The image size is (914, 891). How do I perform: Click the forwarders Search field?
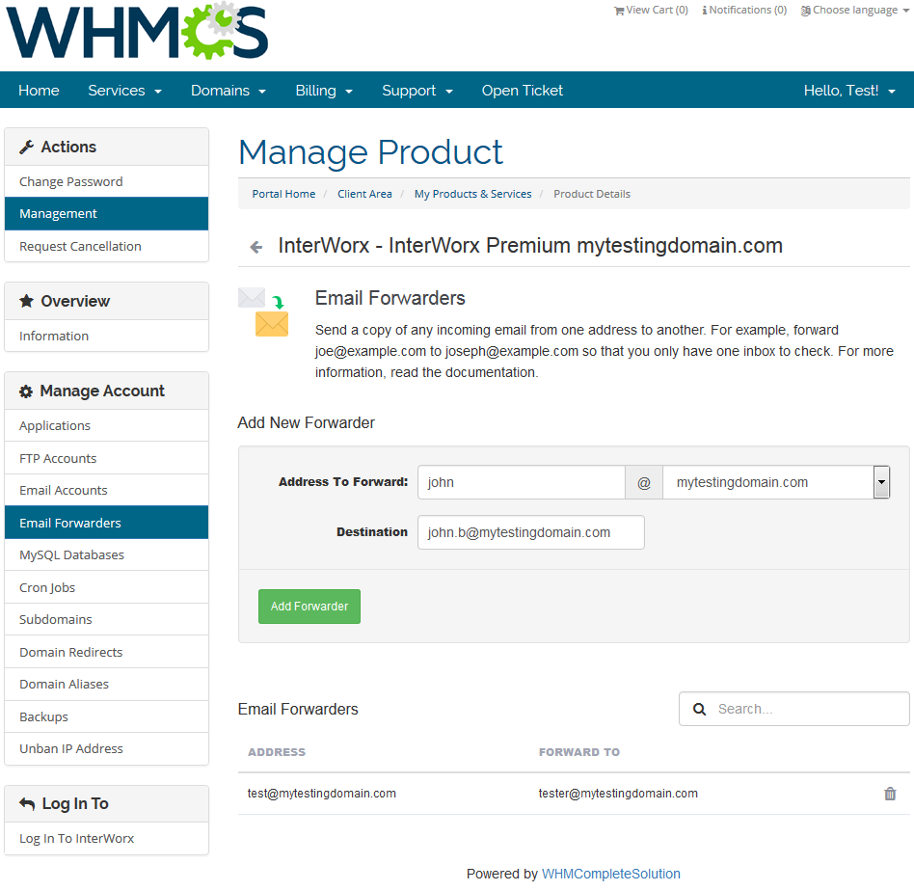click(x=793, y=709)
